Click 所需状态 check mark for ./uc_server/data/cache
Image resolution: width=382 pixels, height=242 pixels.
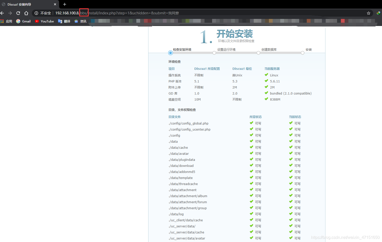pyautogui.click(x=251, y=232)
